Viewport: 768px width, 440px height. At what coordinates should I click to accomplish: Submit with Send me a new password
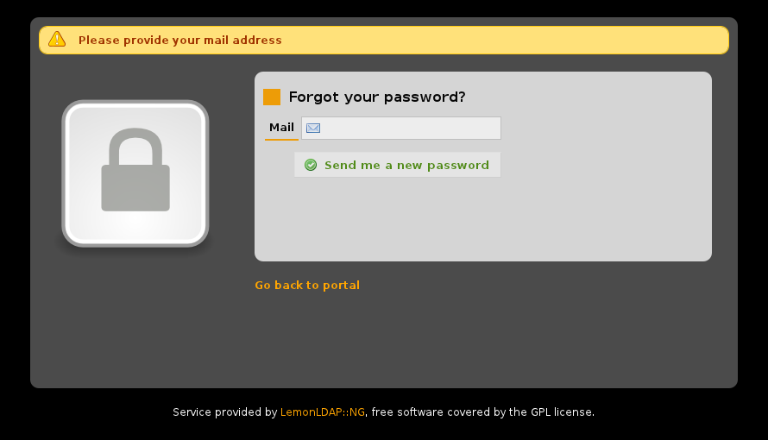pos(397,165)
